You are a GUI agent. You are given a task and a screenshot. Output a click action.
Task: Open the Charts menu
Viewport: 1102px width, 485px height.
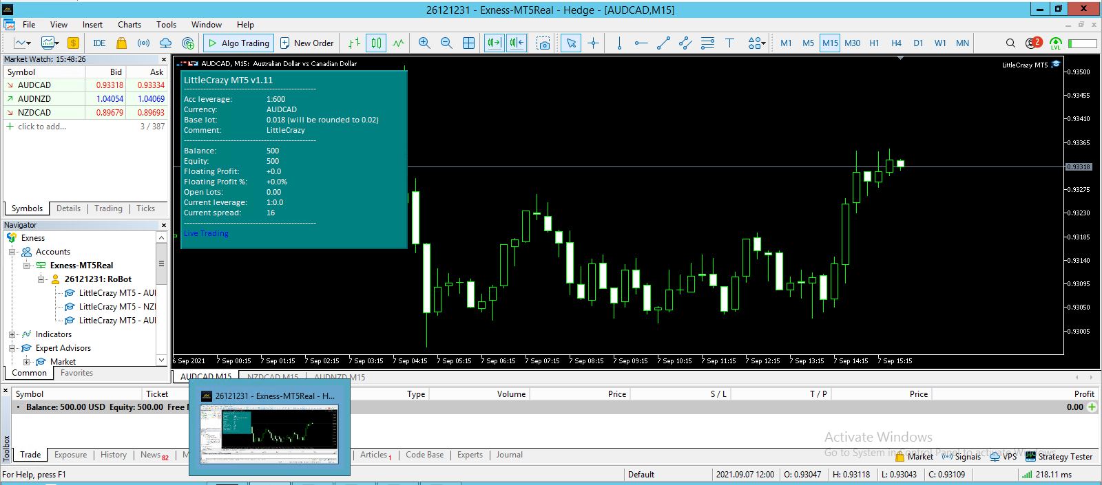point(129,24)
